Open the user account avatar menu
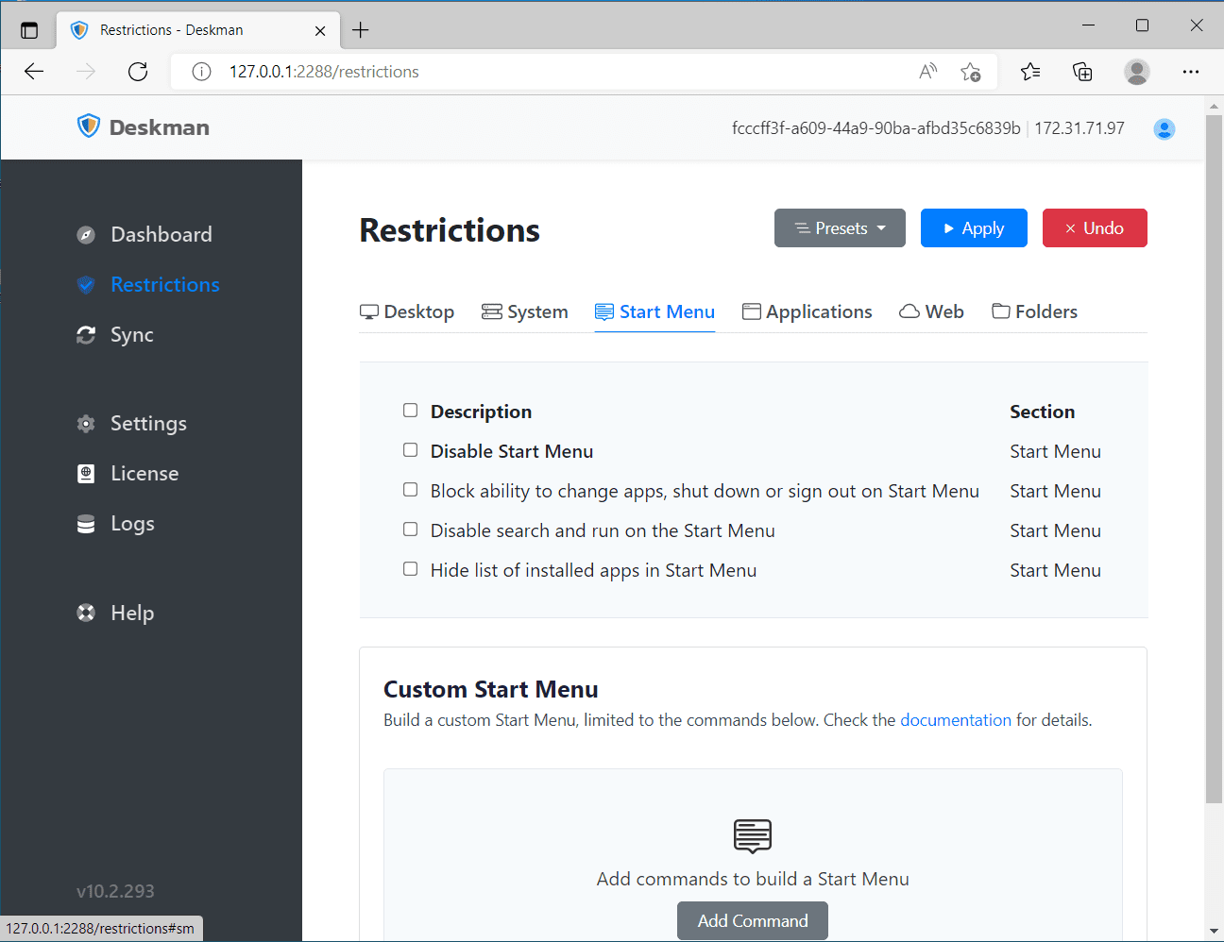 (x=1164, y=128)
